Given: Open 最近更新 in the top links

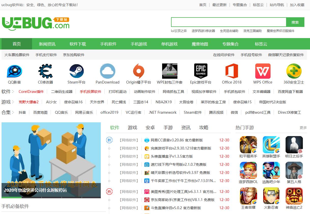Looking at the screenshot, I should pyautogui.click(x=220, y=5).
